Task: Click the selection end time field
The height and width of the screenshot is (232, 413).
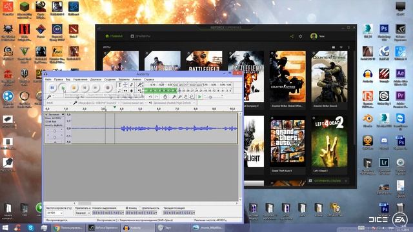Action: pyautogui.click(x=141, y=213)
